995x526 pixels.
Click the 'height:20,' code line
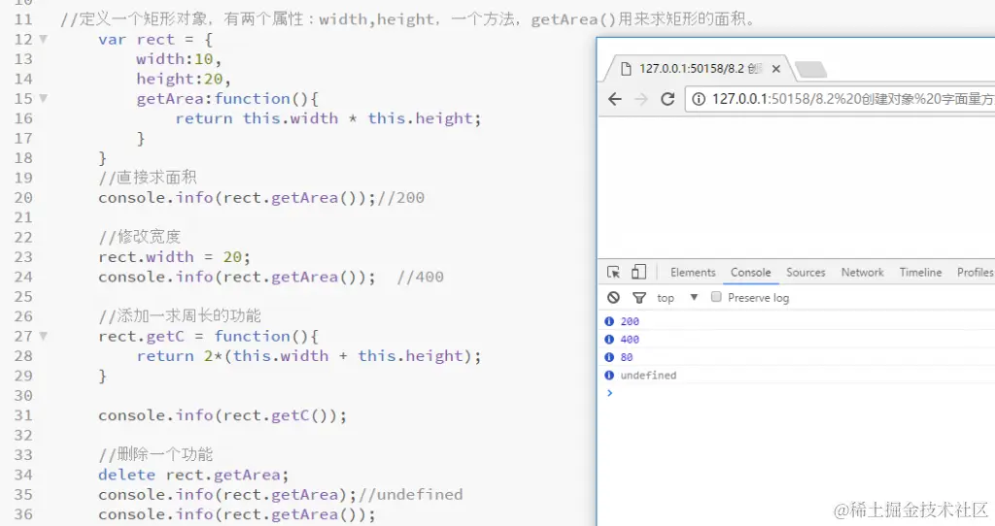click(x=184, y=79)
